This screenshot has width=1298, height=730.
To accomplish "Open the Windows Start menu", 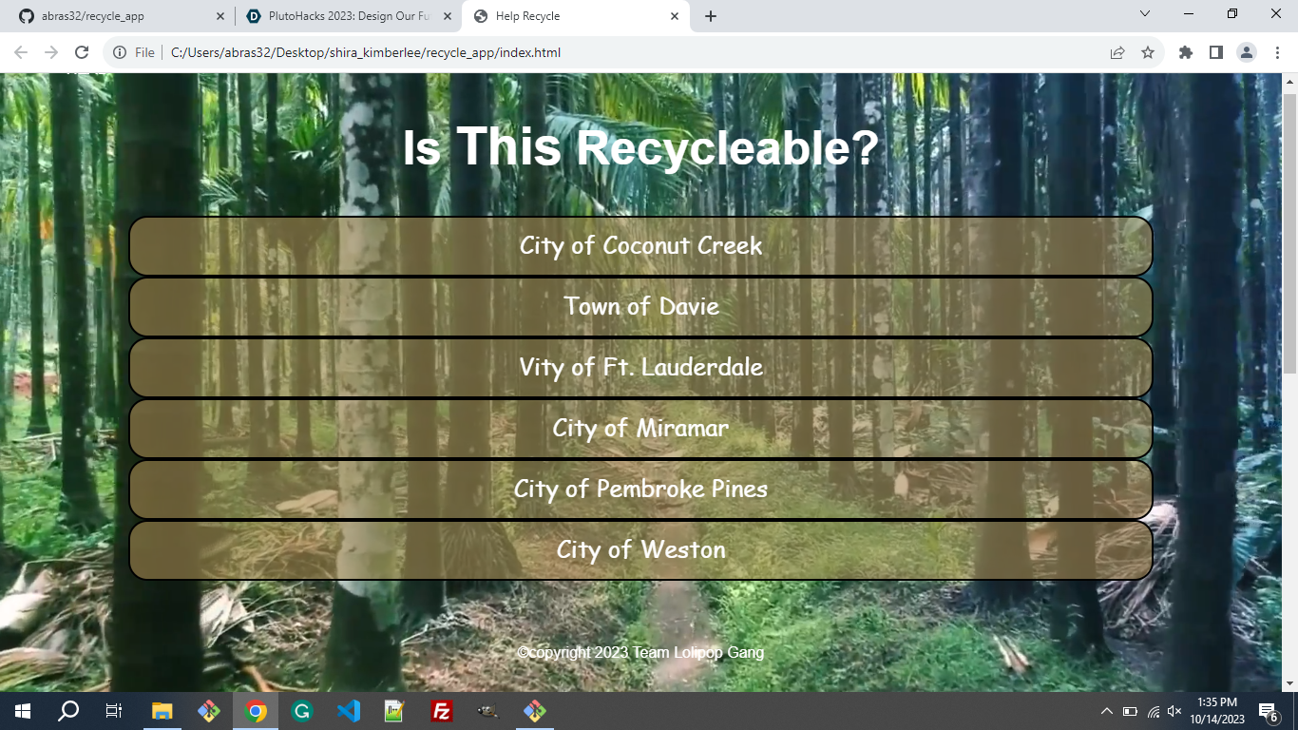I will (23, 711).
